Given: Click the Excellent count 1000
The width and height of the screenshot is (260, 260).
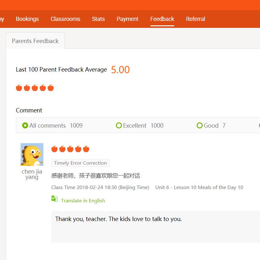Looking at the screenshot, I should point(157,125).
